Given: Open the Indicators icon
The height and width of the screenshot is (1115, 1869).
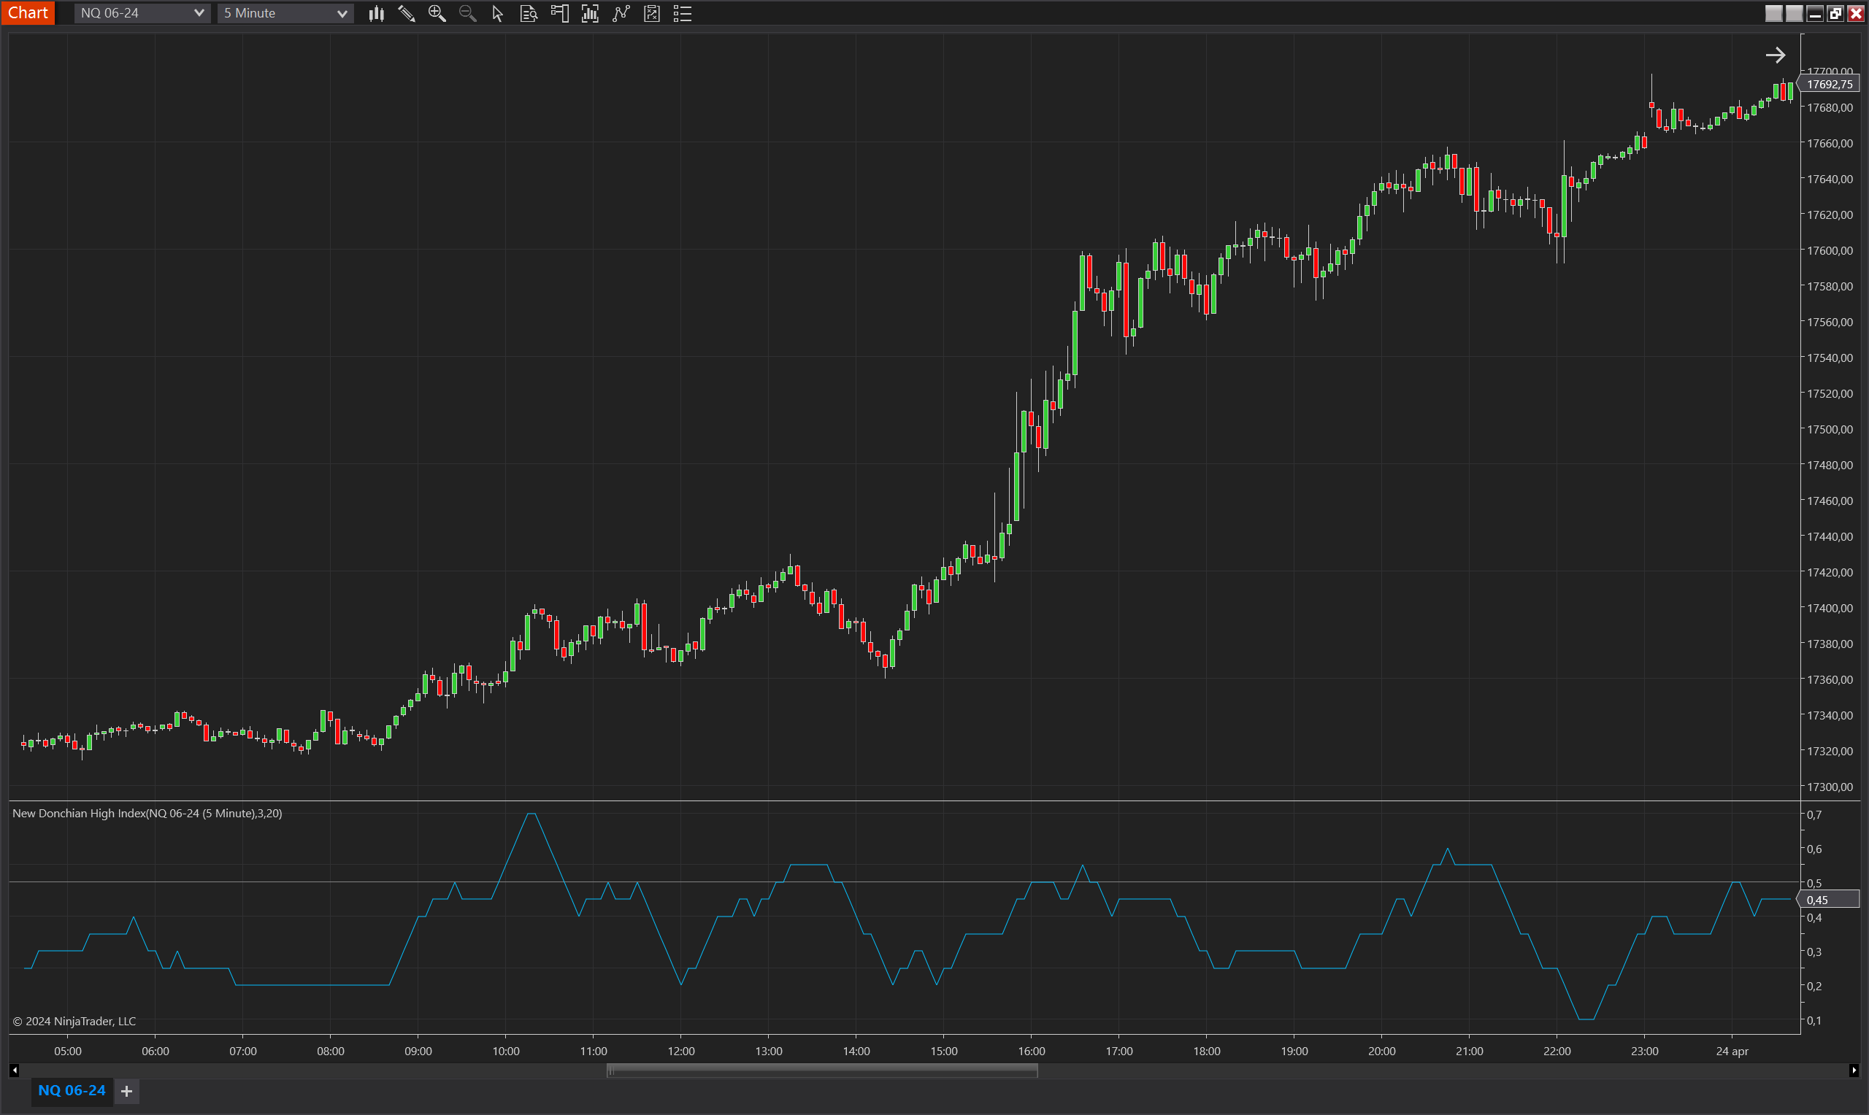Looking at the screenshot, I should pos(621,14).
